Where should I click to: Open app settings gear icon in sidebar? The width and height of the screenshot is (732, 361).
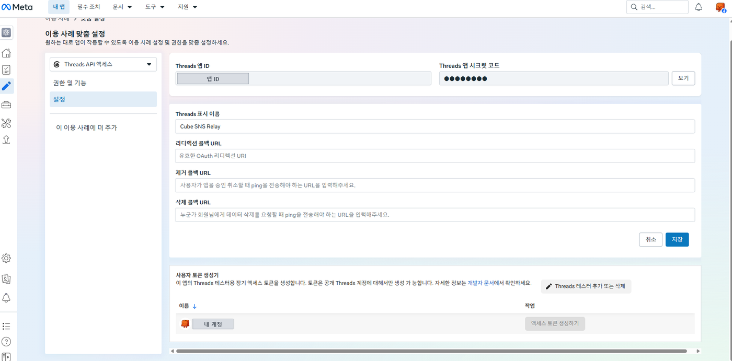click(x=6, y=258)
